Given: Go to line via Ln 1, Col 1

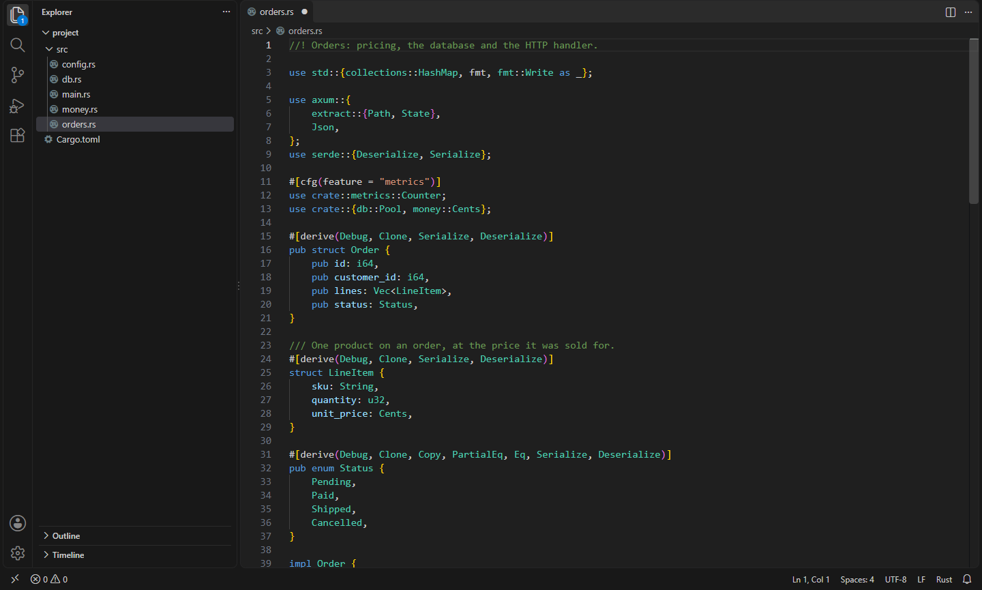Looking at the screenshot, I should [x=811, y=579].
